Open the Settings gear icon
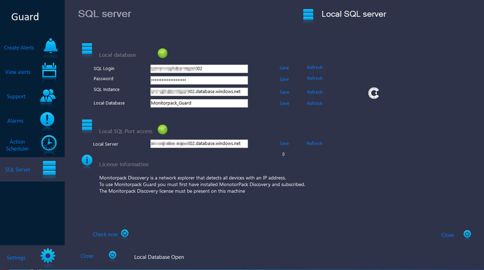This screenshot has width=484, height=270. pyautogui.click(x=48, y=256)
